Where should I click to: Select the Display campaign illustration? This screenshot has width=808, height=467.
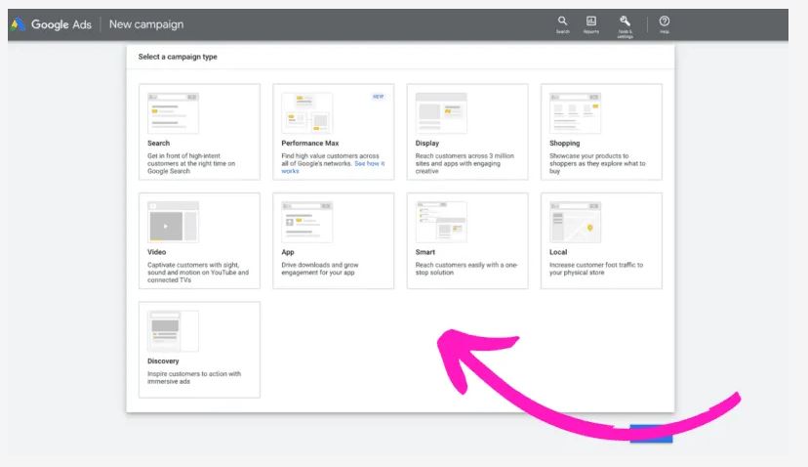441,113
